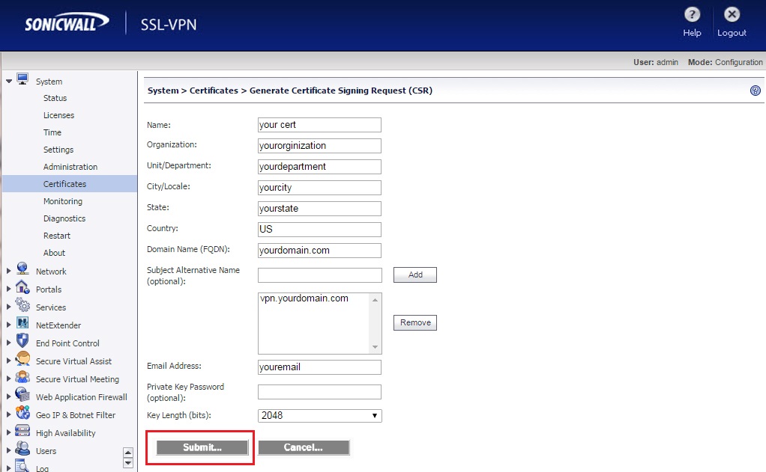Open the Licenses page

pyautogui.click(x=58, y=115)
